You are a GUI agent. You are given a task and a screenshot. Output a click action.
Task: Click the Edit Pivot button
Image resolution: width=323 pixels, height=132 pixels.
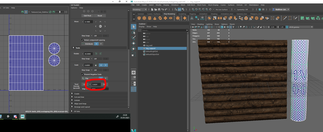pos(88,15)
